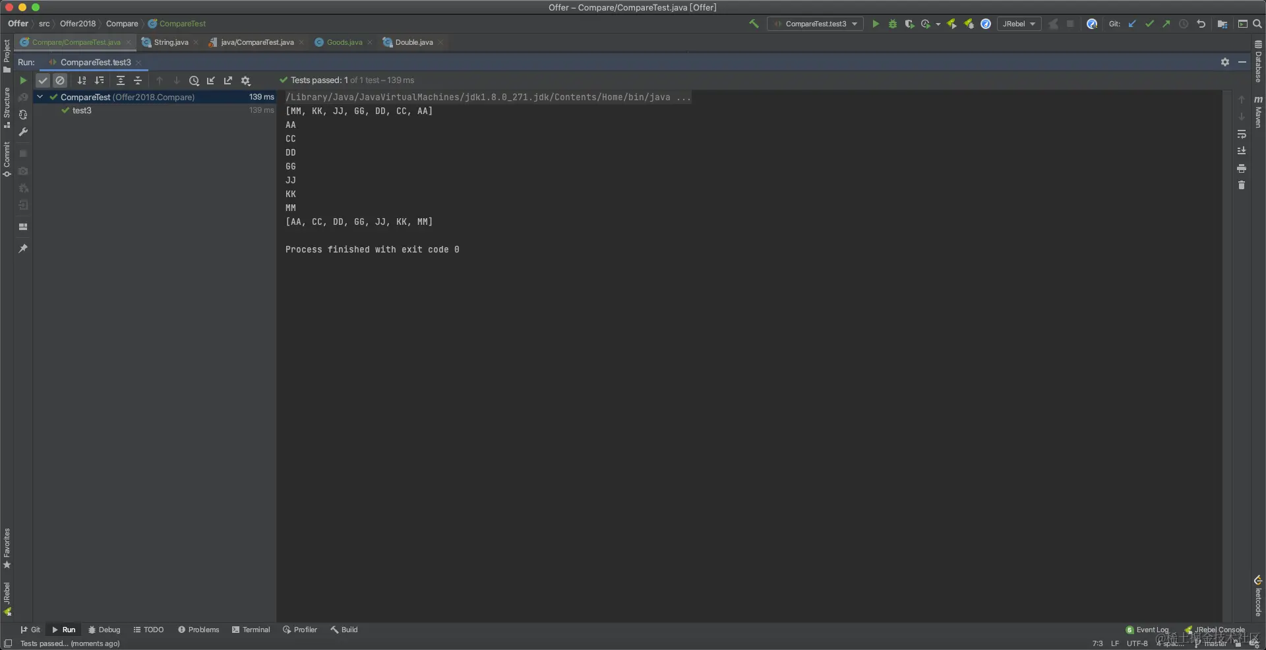Open run configuration dropdown CompareTest.test3
Viewport: 1266px width, 650px height.
(816, 24)
